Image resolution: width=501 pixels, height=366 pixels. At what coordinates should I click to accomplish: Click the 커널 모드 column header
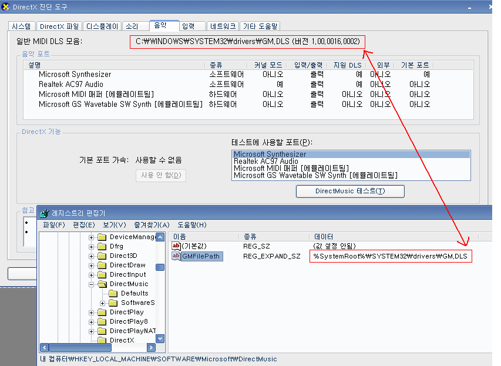click(268, 65)
